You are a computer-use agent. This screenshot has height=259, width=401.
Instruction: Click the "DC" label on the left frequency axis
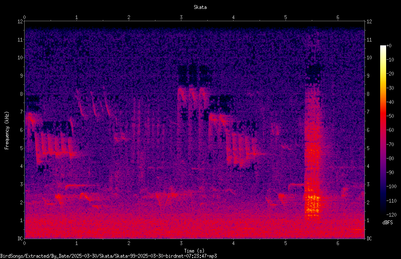[20, 238]
